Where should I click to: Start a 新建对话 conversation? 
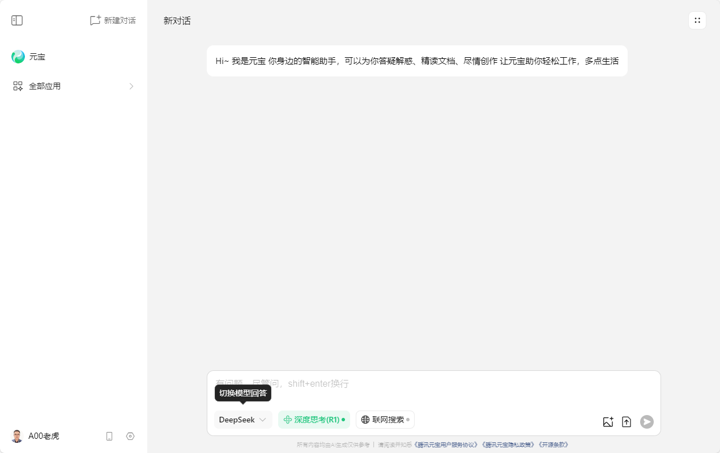(x=112, y=20)
